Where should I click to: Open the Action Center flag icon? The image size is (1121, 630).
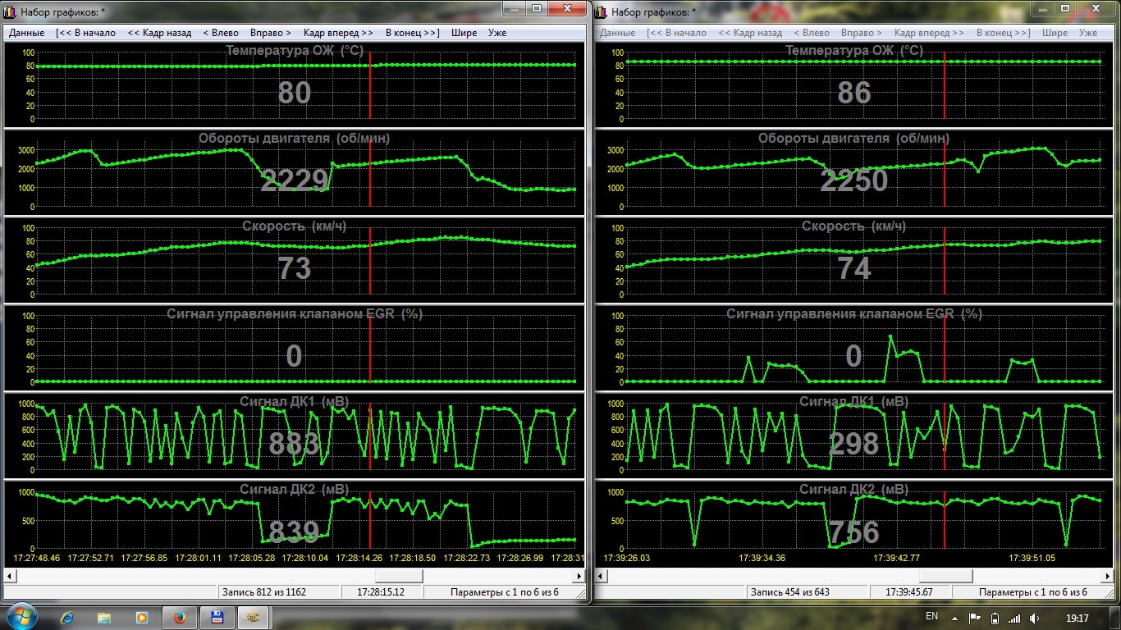975,618
